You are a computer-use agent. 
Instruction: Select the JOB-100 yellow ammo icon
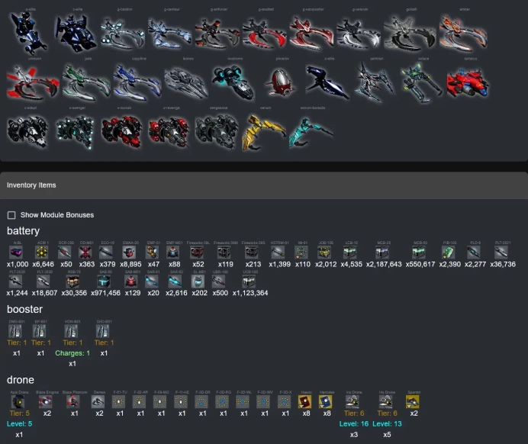(324, 252)
